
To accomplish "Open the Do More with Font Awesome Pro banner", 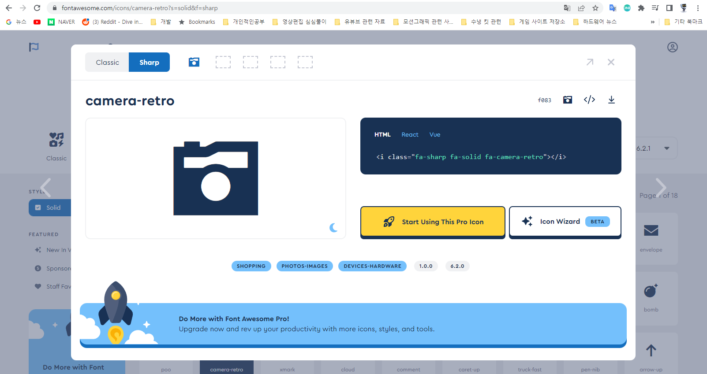I will 353,325.
